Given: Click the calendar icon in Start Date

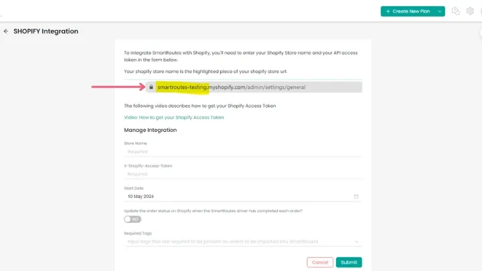Looking at the screenshot, I should [x=356, y=197].
